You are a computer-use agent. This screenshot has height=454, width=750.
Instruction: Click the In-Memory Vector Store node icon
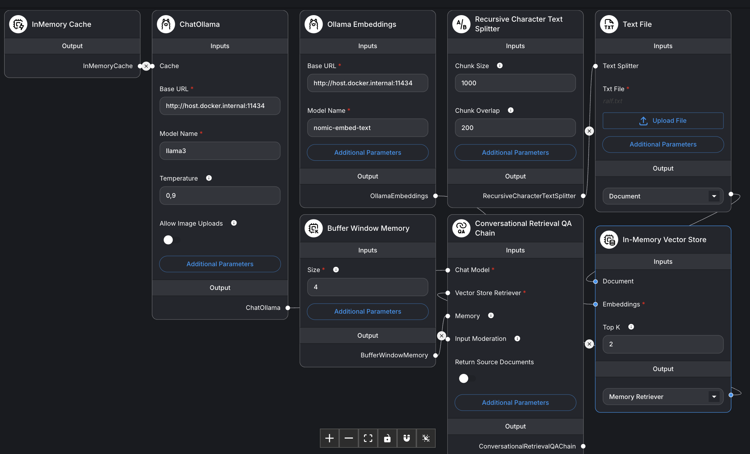click(609, 240)
